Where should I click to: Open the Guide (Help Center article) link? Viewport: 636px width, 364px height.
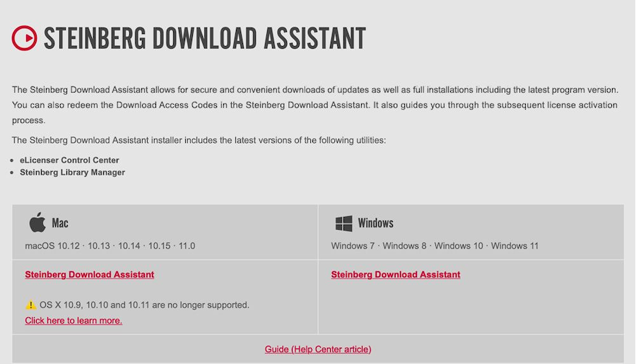(x=318, y=349)
